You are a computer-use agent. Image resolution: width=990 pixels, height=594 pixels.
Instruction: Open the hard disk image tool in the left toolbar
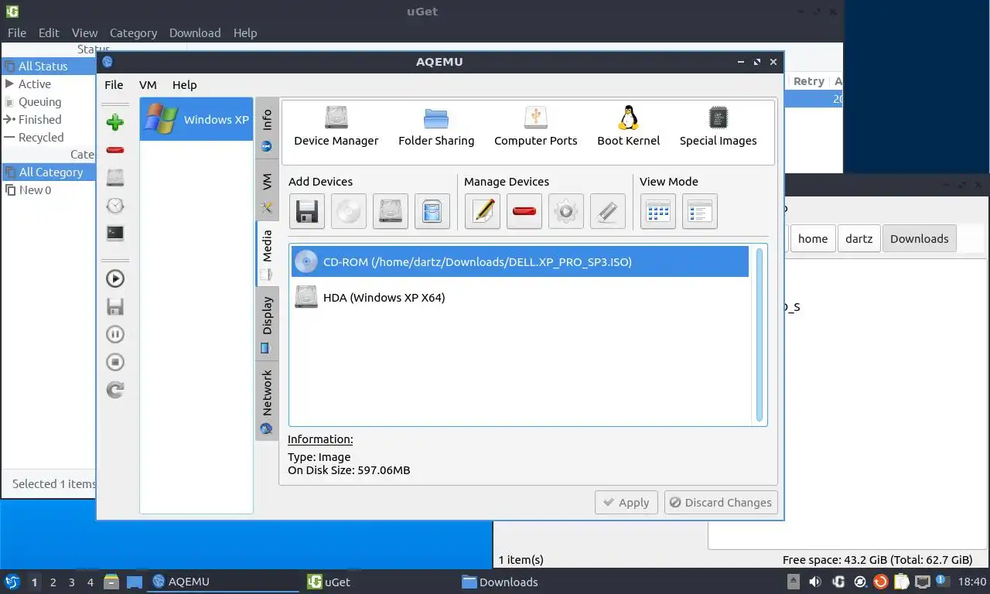coord(115,178)
